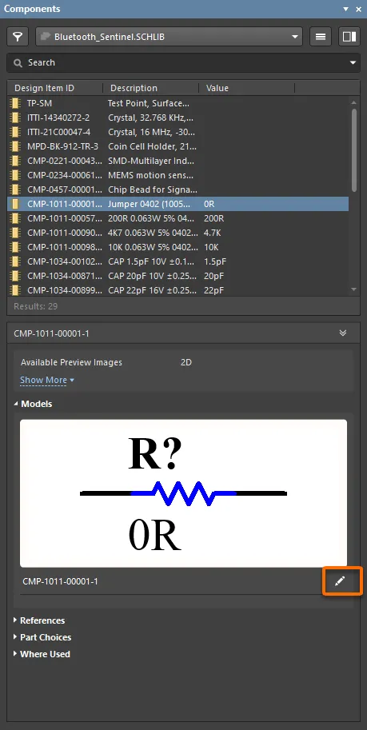Click the Show More link
Viewport: 367px width, 730px height.
click(47, 380)
